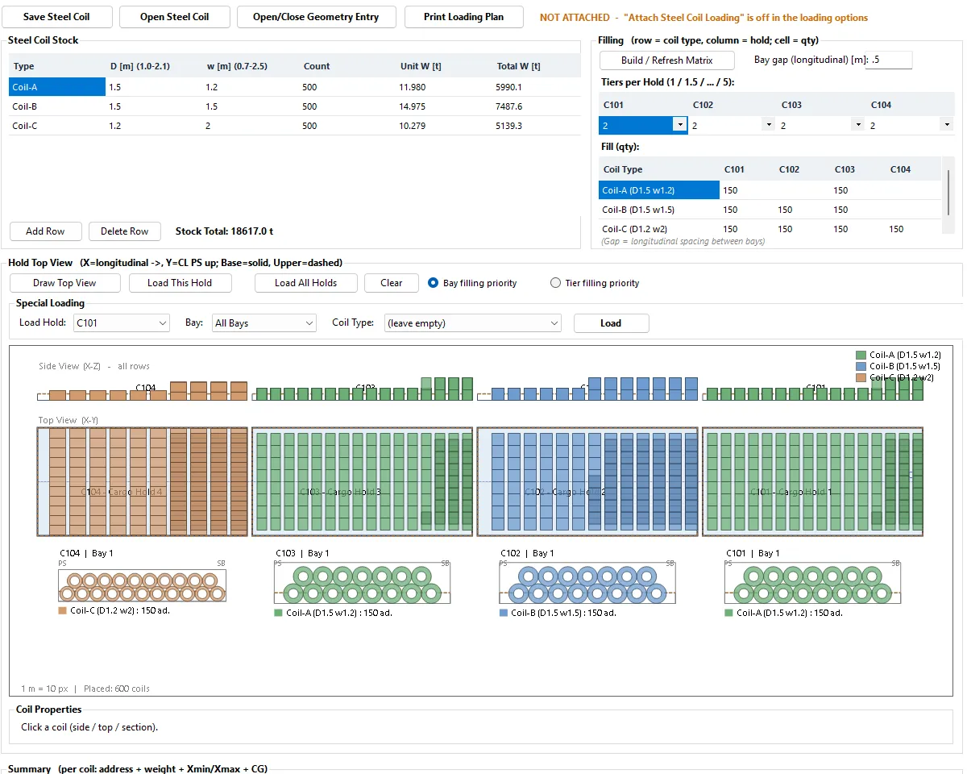Click Coil-A fill quantity cell for C103
967x774 pixels.
point(857,190)
